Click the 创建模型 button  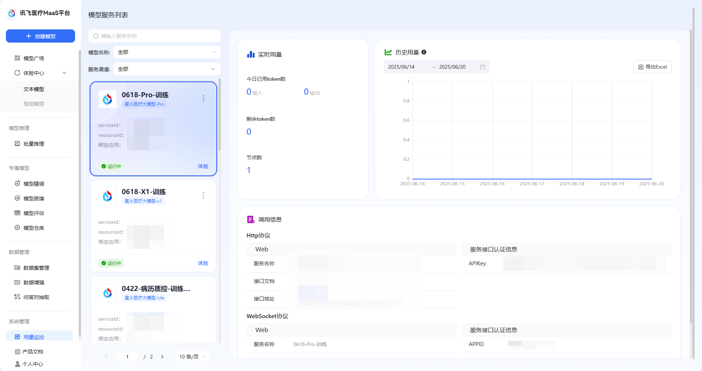[40, 36]
